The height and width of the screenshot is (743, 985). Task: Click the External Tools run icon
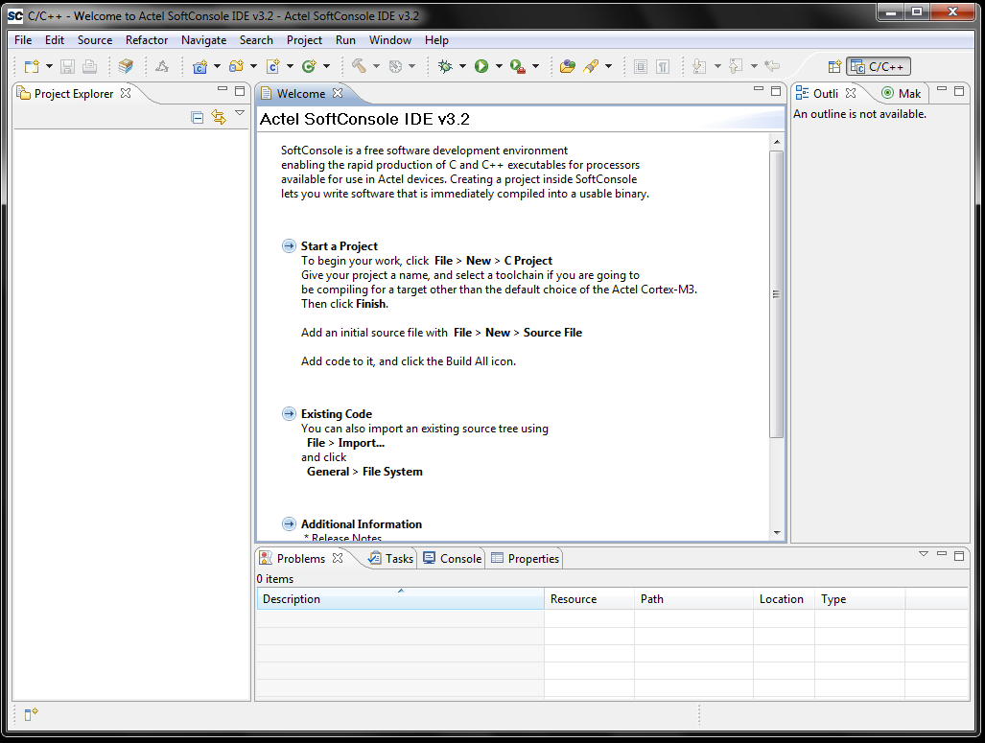[518, 66]
